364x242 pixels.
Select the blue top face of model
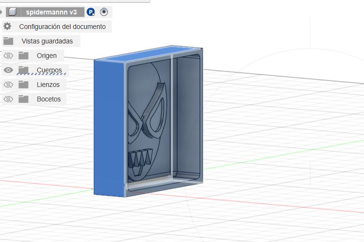click(x=149, y=54)
